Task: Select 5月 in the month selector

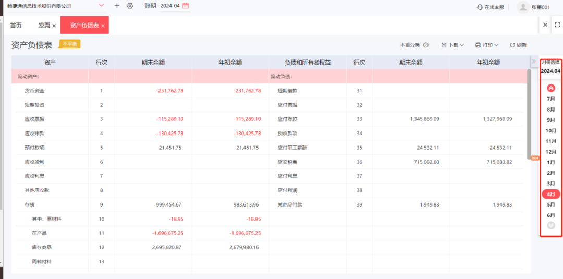Action: [551, 204]
